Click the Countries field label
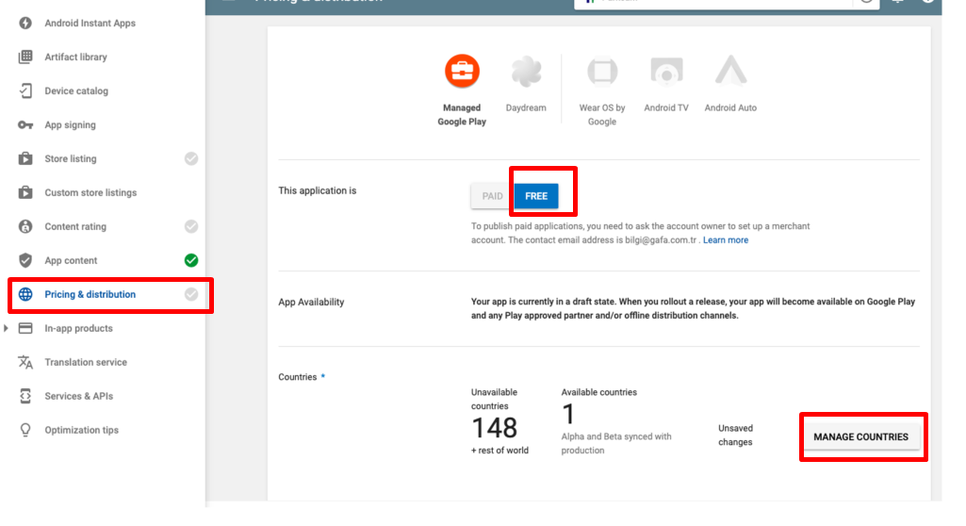This screenshot has width=966, height=526. [x=298, y=377]
